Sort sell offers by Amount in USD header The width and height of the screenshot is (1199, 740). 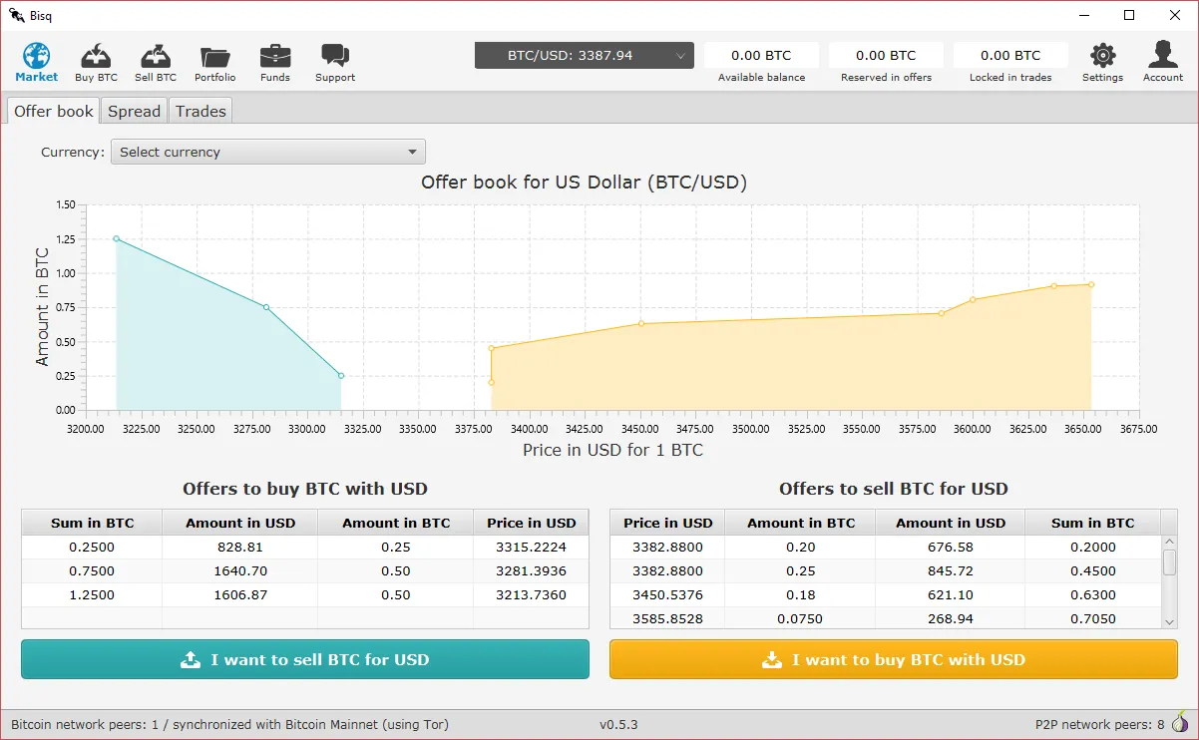[951, 523]
